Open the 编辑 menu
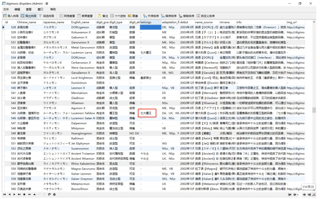 (x=17, y=9)
